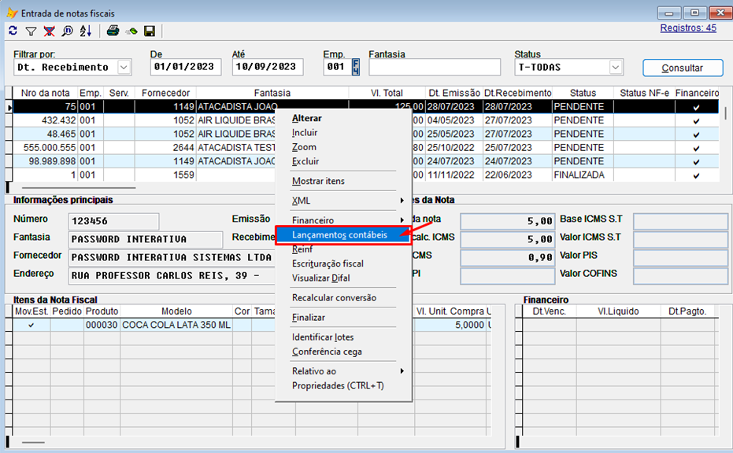Click the A-Z sort icon
The height and width of the screenshot is (453, 733).
click(x=86, y=31)
